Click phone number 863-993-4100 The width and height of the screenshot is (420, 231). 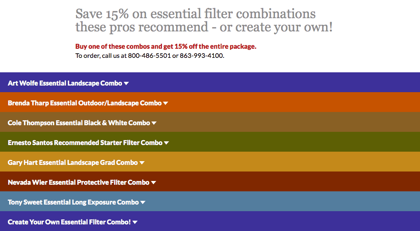point(201,56)
